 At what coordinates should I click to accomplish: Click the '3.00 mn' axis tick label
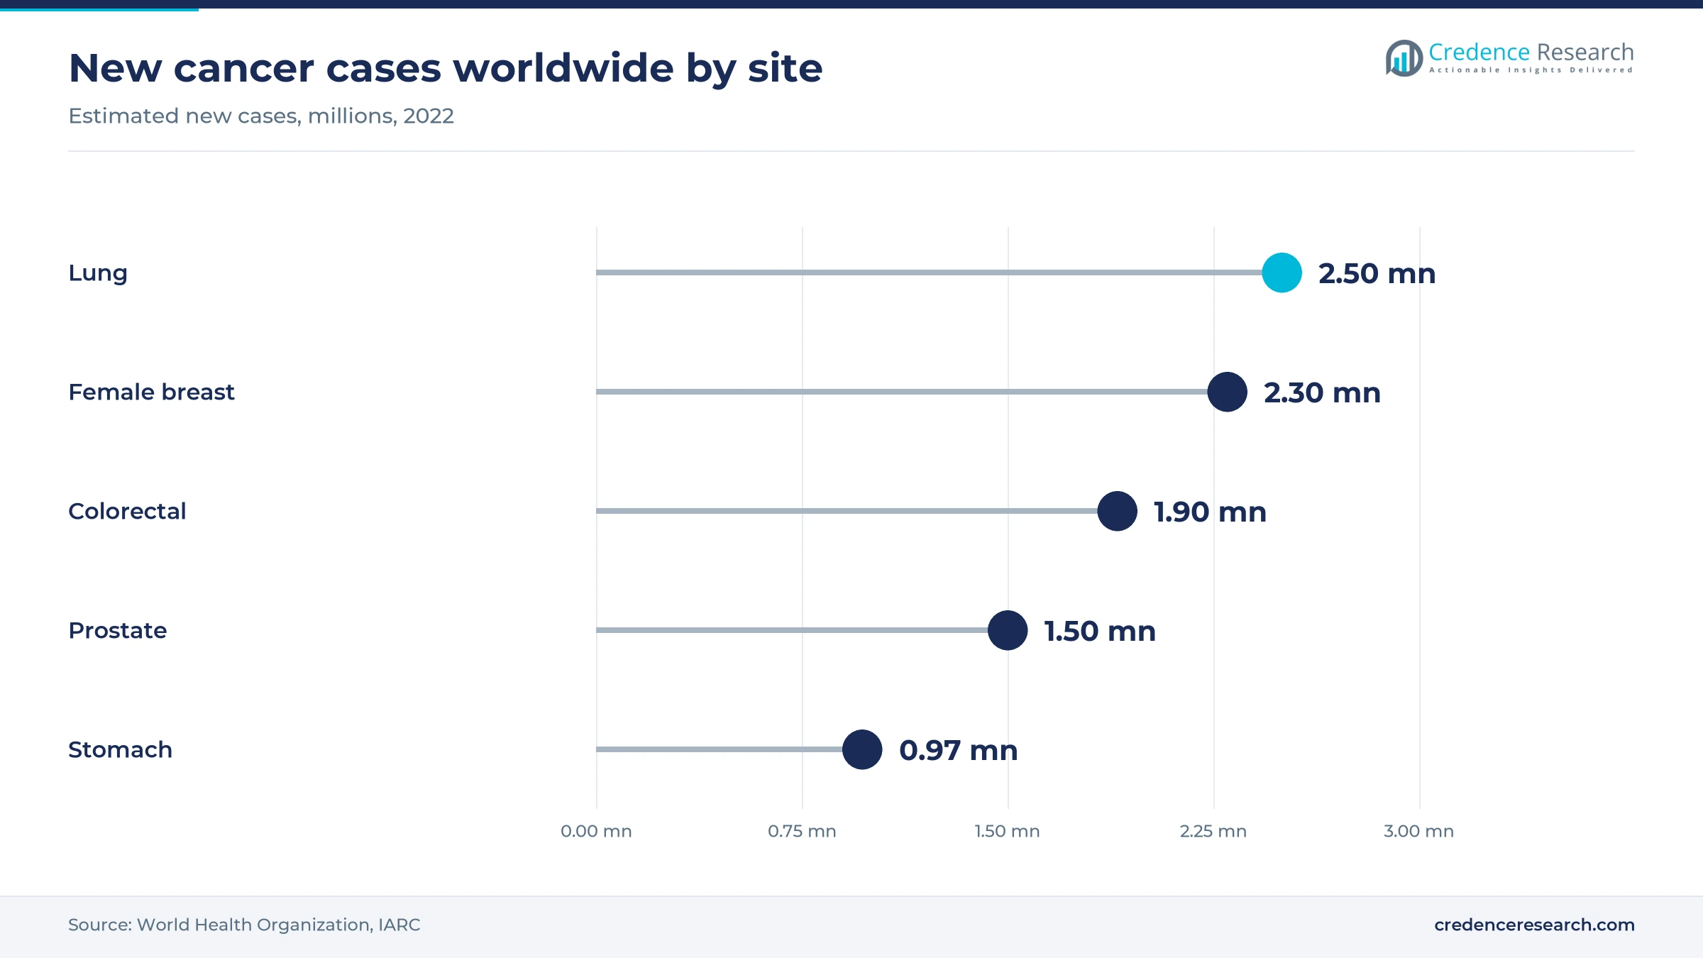pos(1418,831)
